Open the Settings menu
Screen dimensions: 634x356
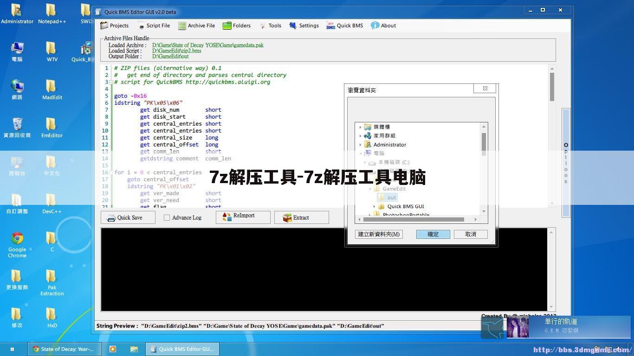point(304,25)
